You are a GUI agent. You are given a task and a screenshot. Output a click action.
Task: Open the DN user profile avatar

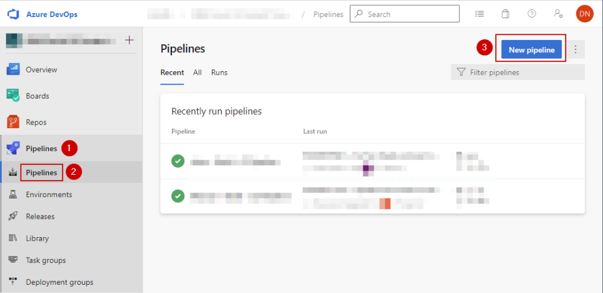(584, 14)
